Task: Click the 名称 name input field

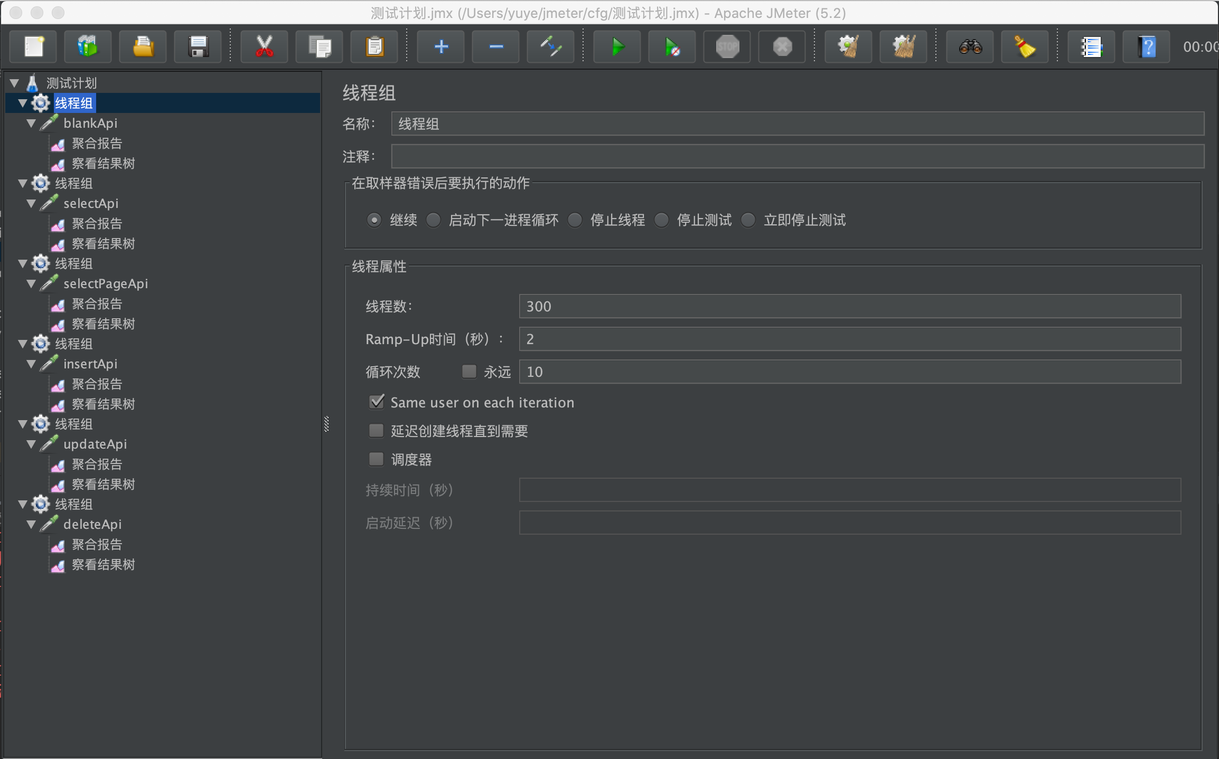Action: tap(798, 124)
